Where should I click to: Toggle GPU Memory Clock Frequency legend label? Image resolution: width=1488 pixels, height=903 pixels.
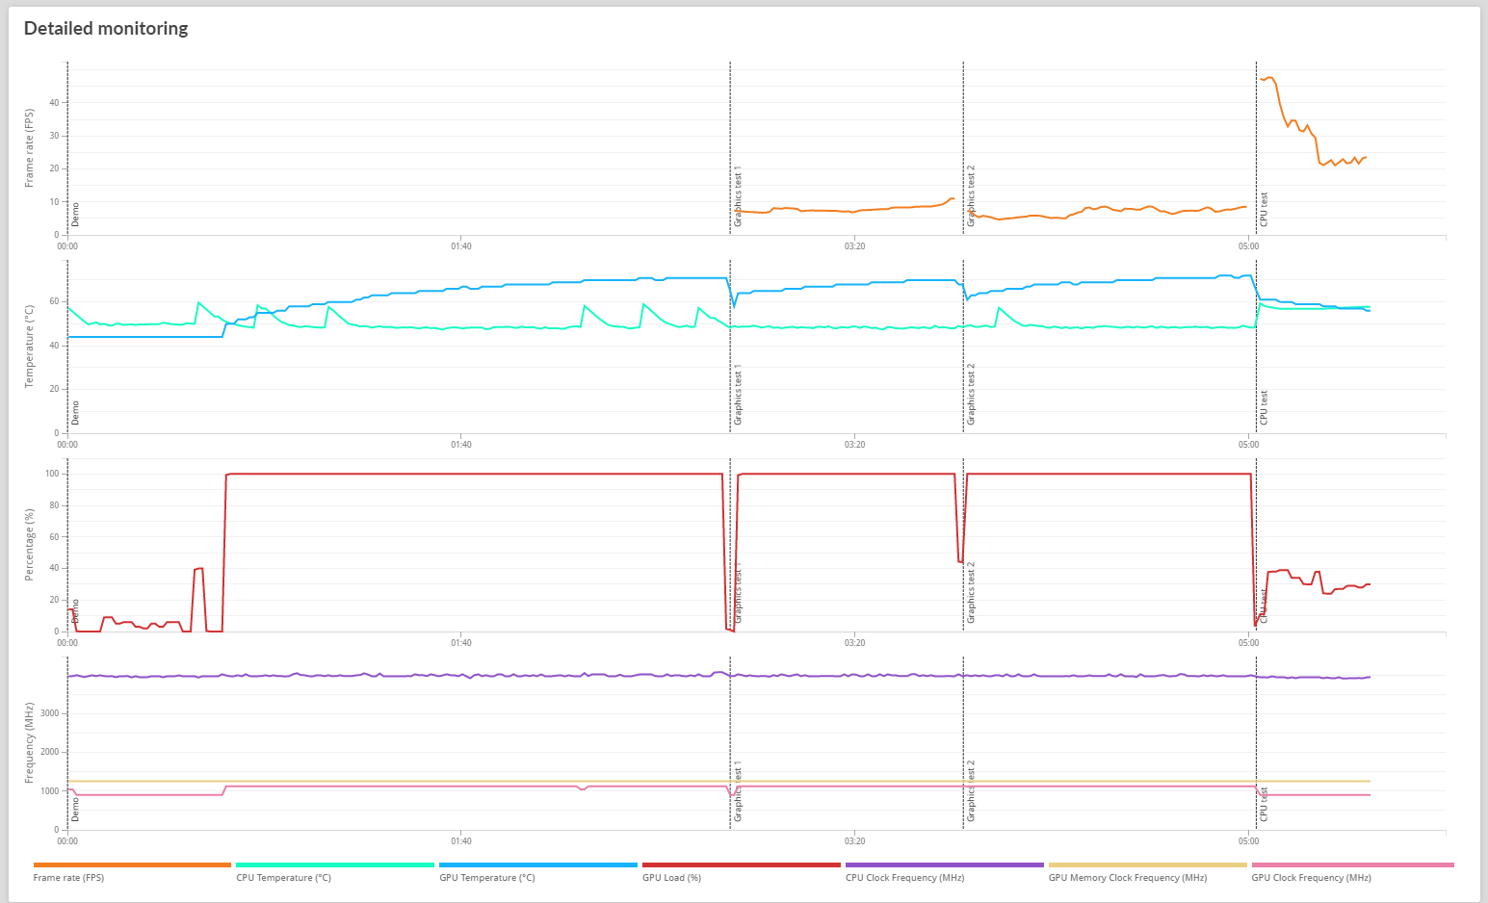click(1127, 878)
